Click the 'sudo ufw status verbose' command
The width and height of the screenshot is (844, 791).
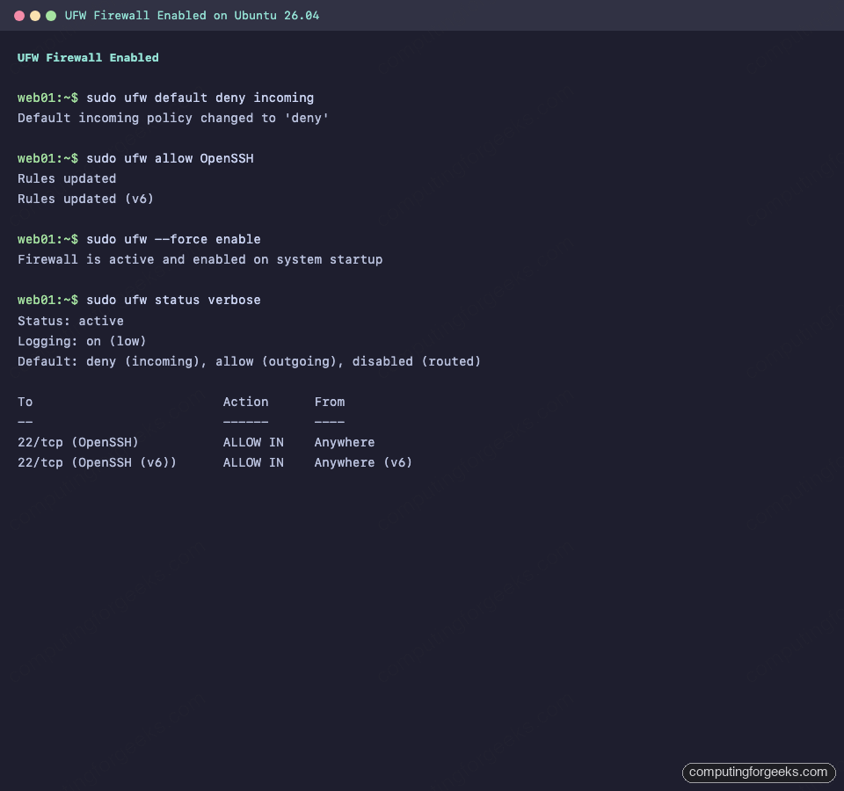point(177,300)
